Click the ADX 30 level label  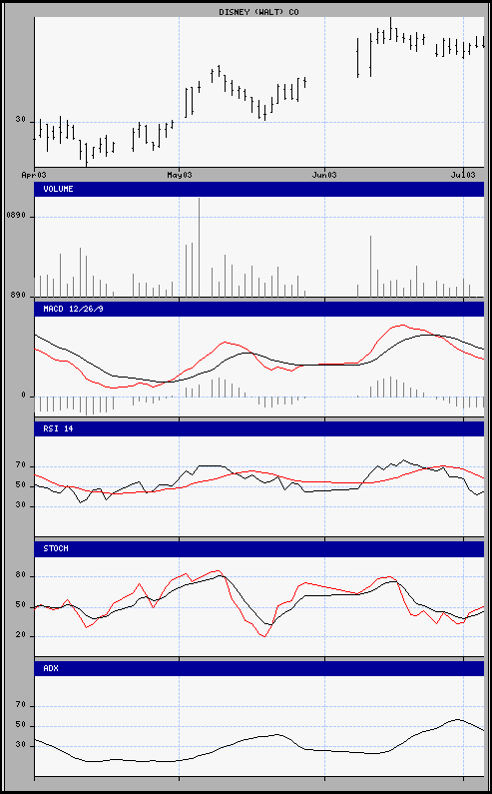[21, 744]
